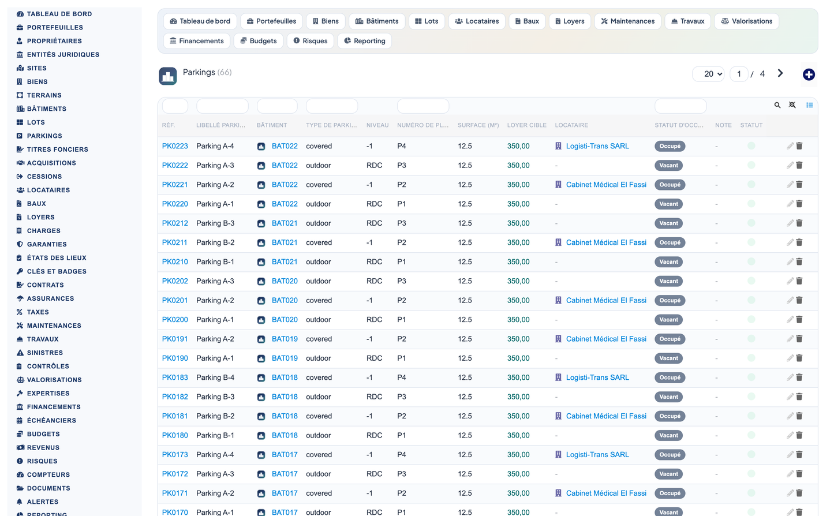Go to next page with chevron arrow
834x516 pixels.
click(x=780, y=73)
